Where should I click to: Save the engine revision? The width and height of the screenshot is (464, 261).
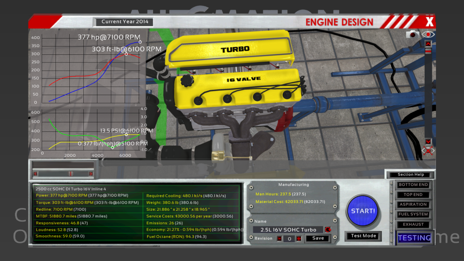coord(318,238)
